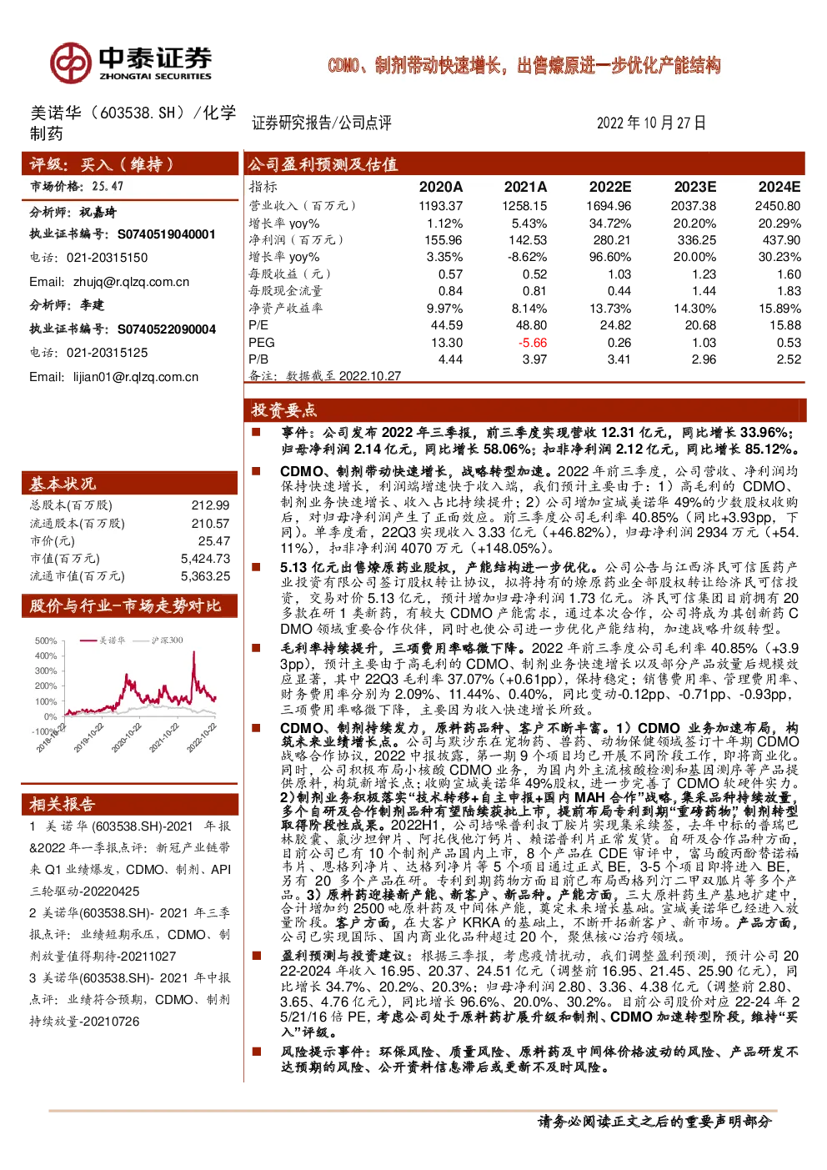Viewport: 827px width, 1170px height.
Task: Click the 2023E column header
Action: [694, 187]
